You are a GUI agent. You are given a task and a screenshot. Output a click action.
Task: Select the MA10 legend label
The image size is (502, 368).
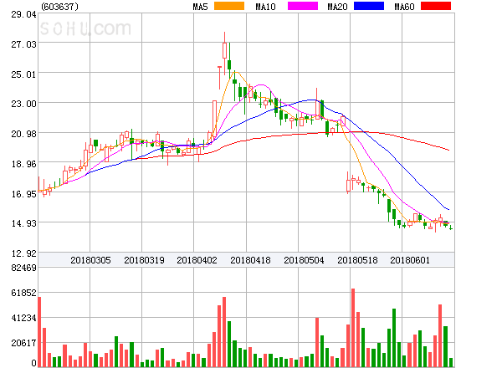coord(265,7)
